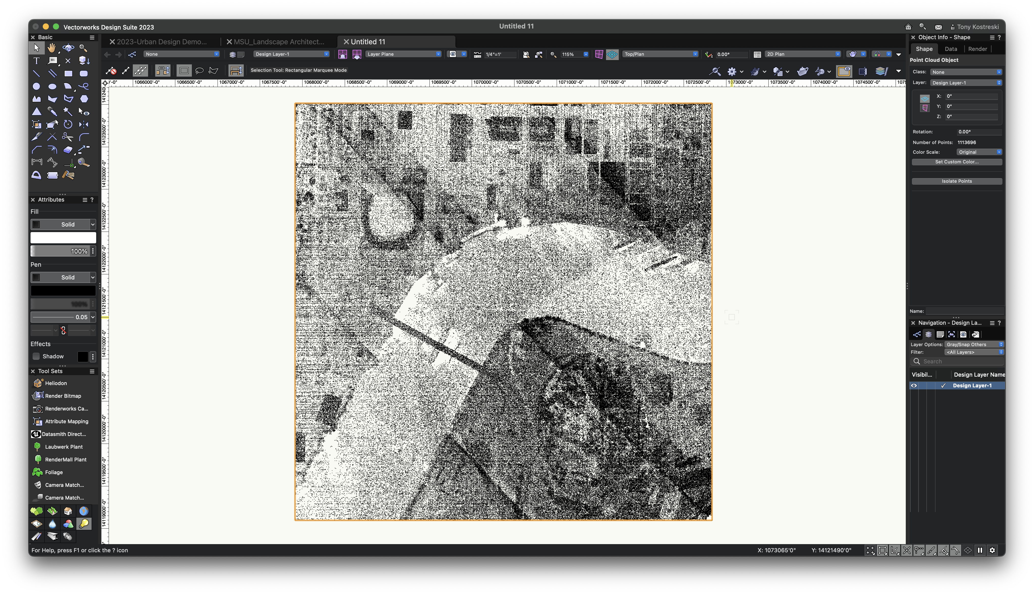The width and height of the screenshot is (1034, 594).
Task: Switch to the Render tab
Action: [x=977, y=49]
